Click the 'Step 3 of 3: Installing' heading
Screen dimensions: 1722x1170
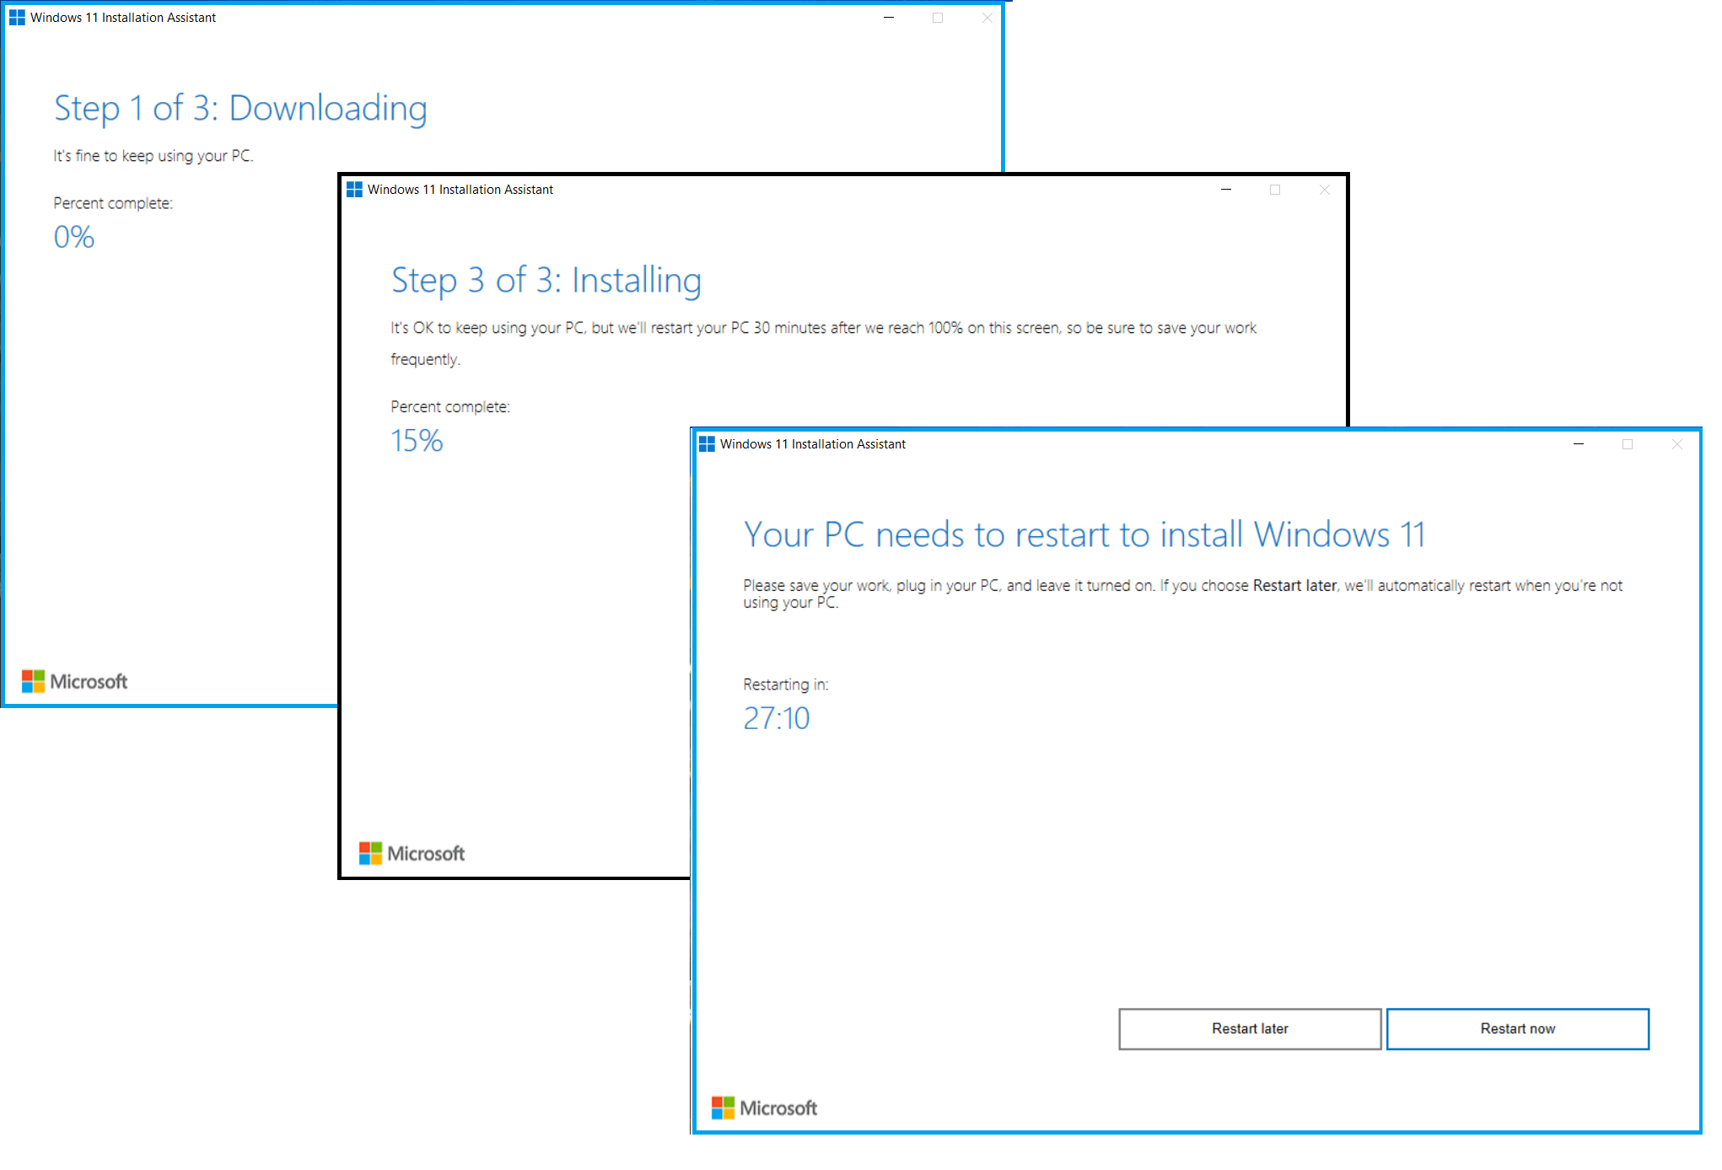click(x=546, y=281)
